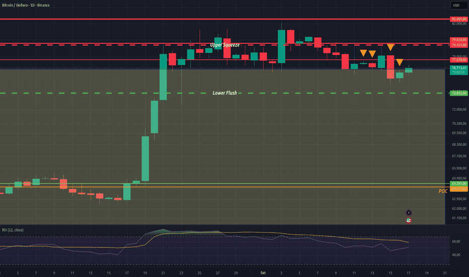
Task: Click the 82.601,00 red price label
Action: 459,19
